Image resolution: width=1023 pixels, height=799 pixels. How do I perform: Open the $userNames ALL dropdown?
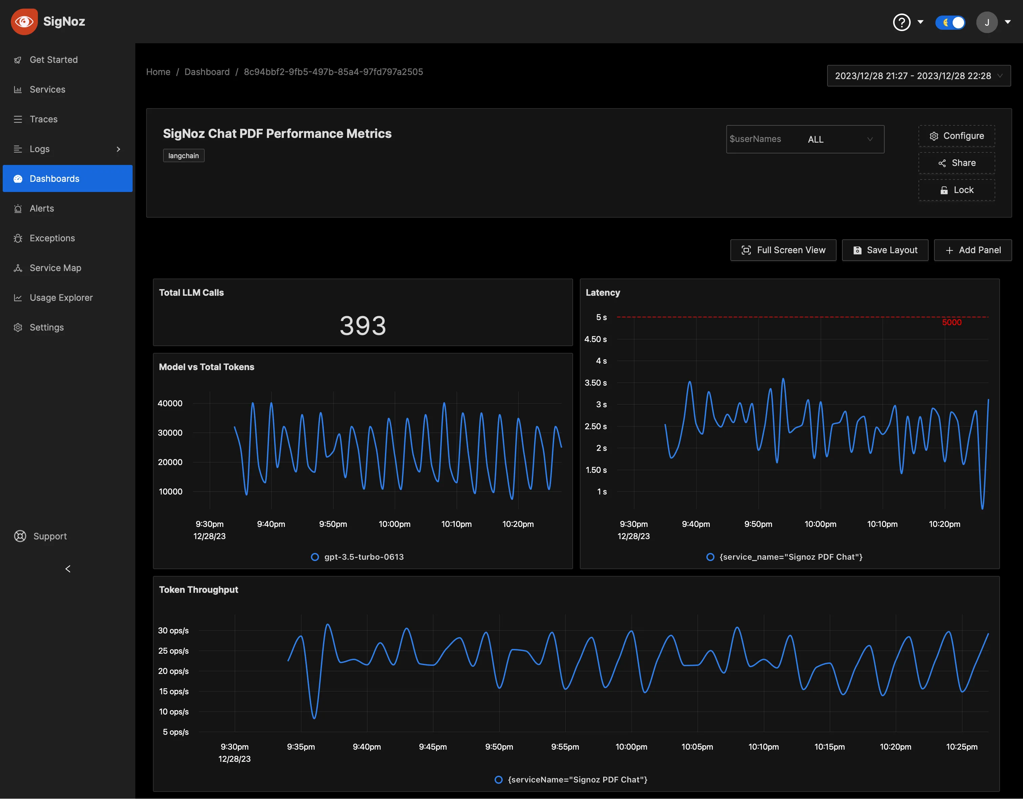tap(805, 139)
